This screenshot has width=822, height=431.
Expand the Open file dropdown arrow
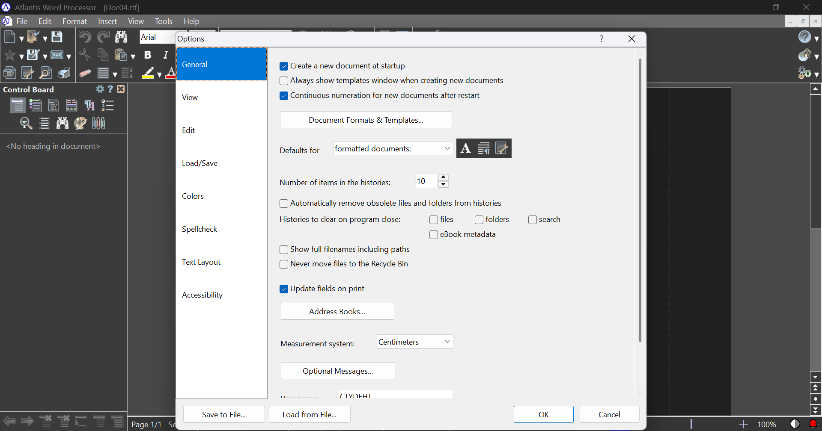(45, 39)
